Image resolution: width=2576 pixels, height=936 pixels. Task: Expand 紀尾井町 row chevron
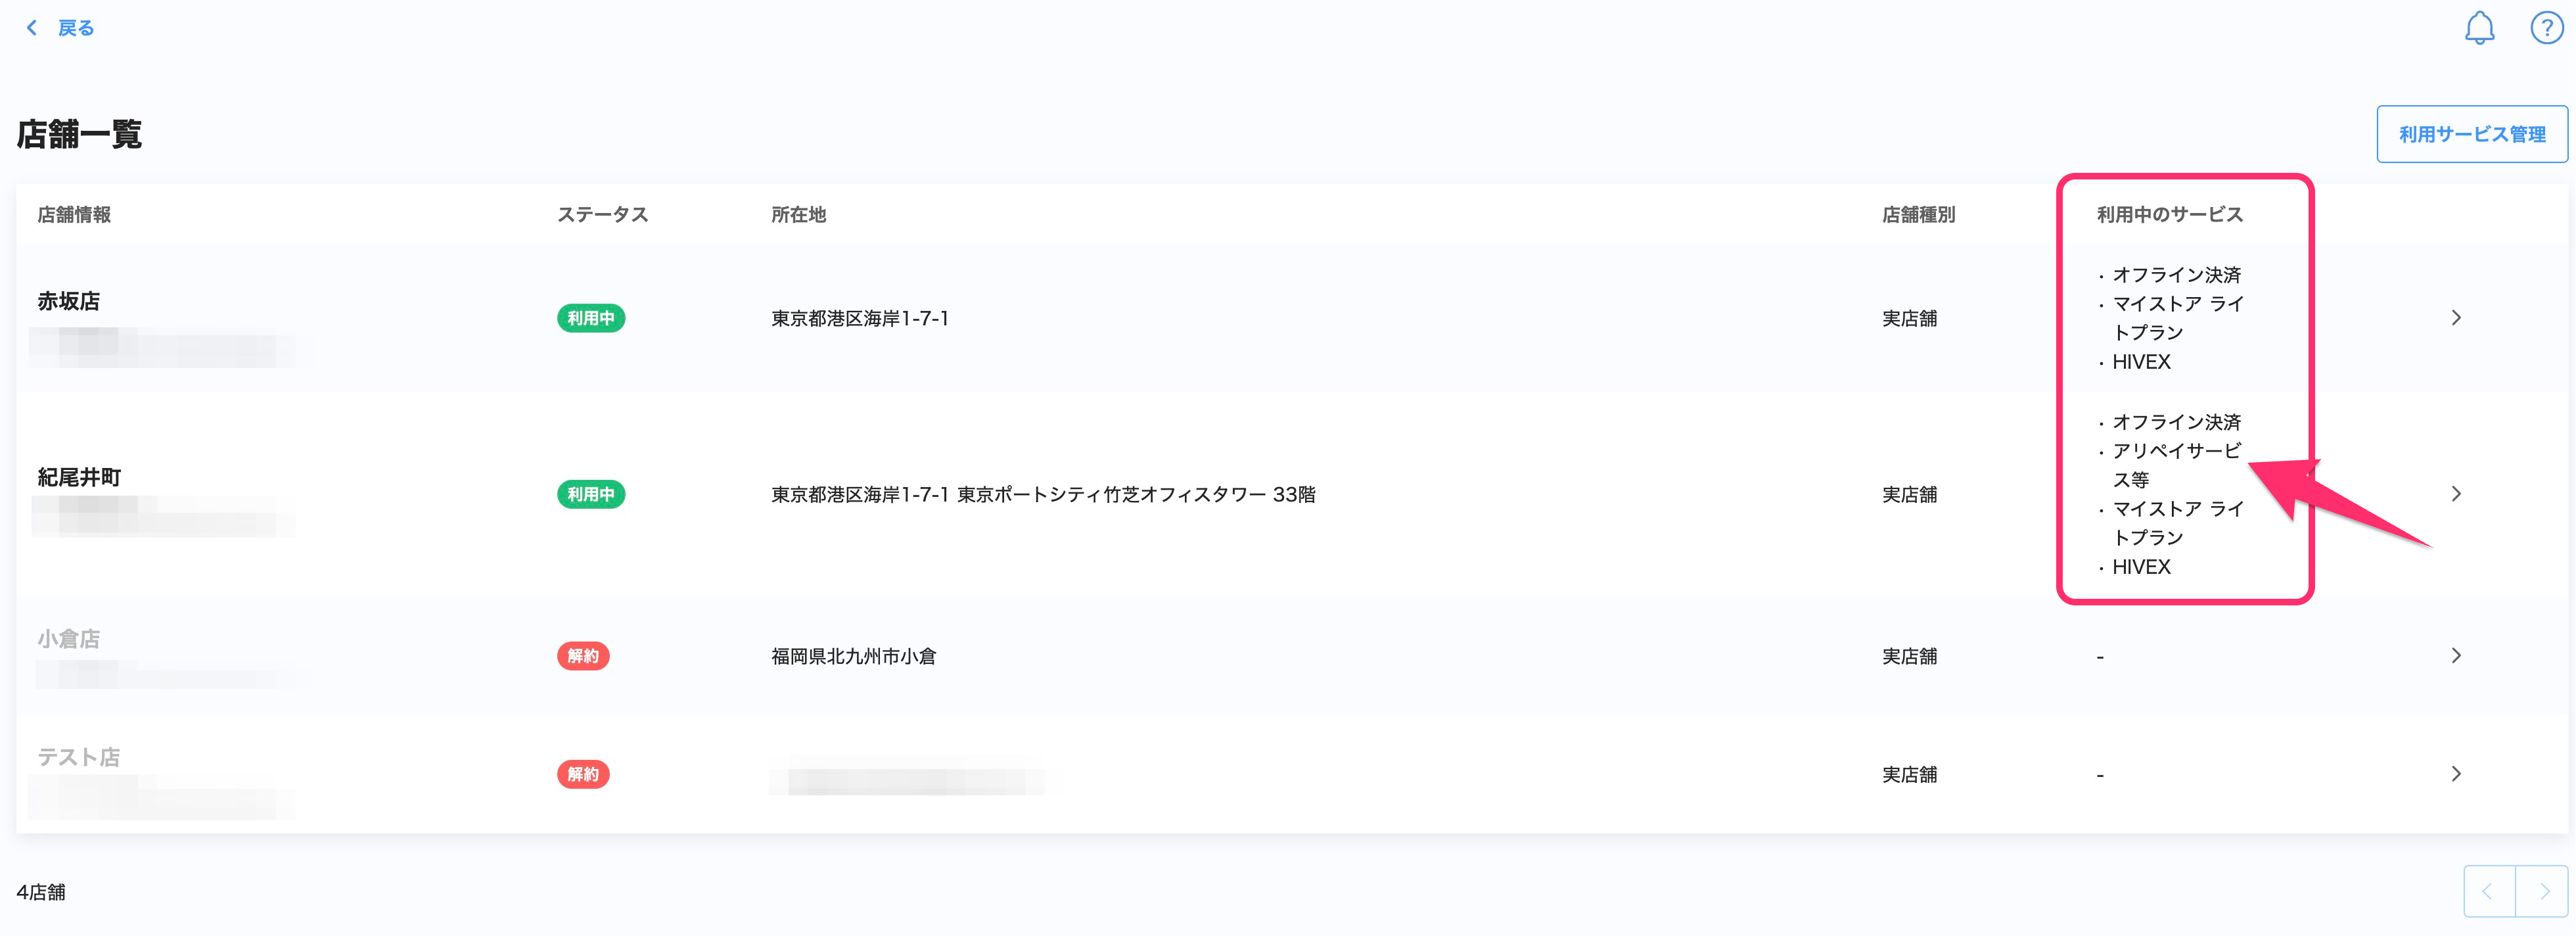[2456, 494]
